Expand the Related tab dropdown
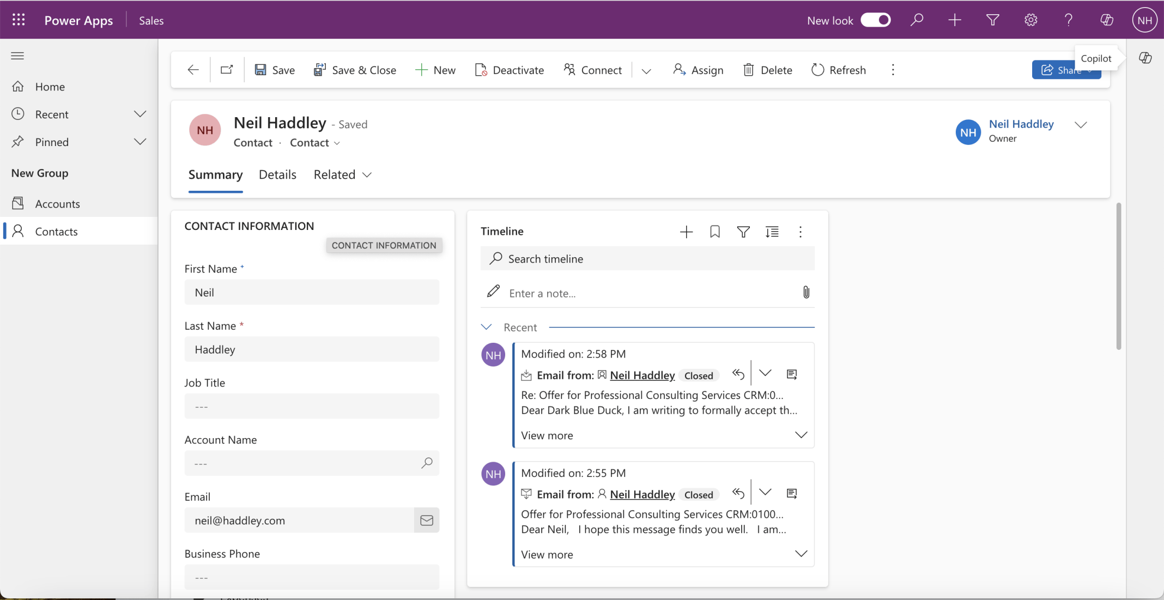This screenshot has width=1164, height=600. pos(343,174)
